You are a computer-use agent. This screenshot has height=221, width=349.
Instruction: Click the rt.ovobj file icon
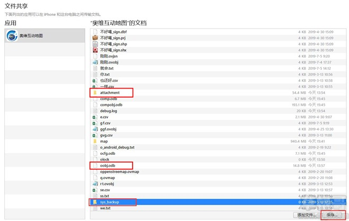[95, 184]
